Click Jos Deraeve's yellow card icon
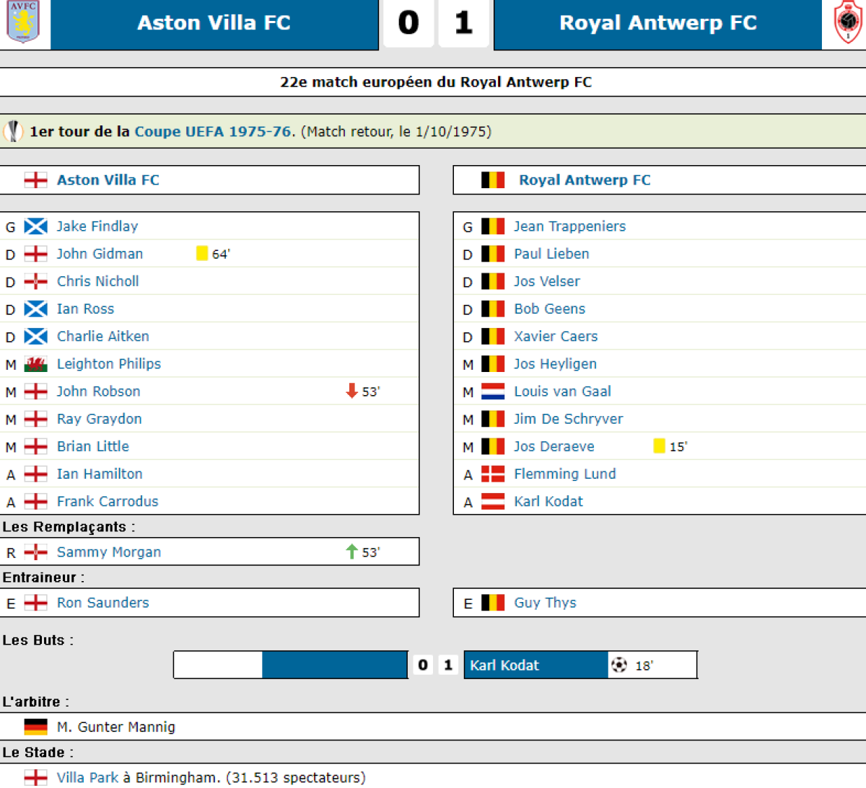866x788 pixels. (659, 446)
